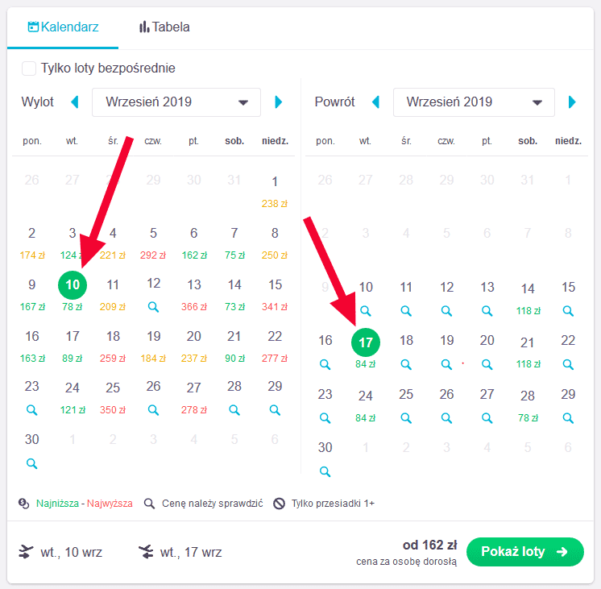Check price for departure September 12

(153, 307)
